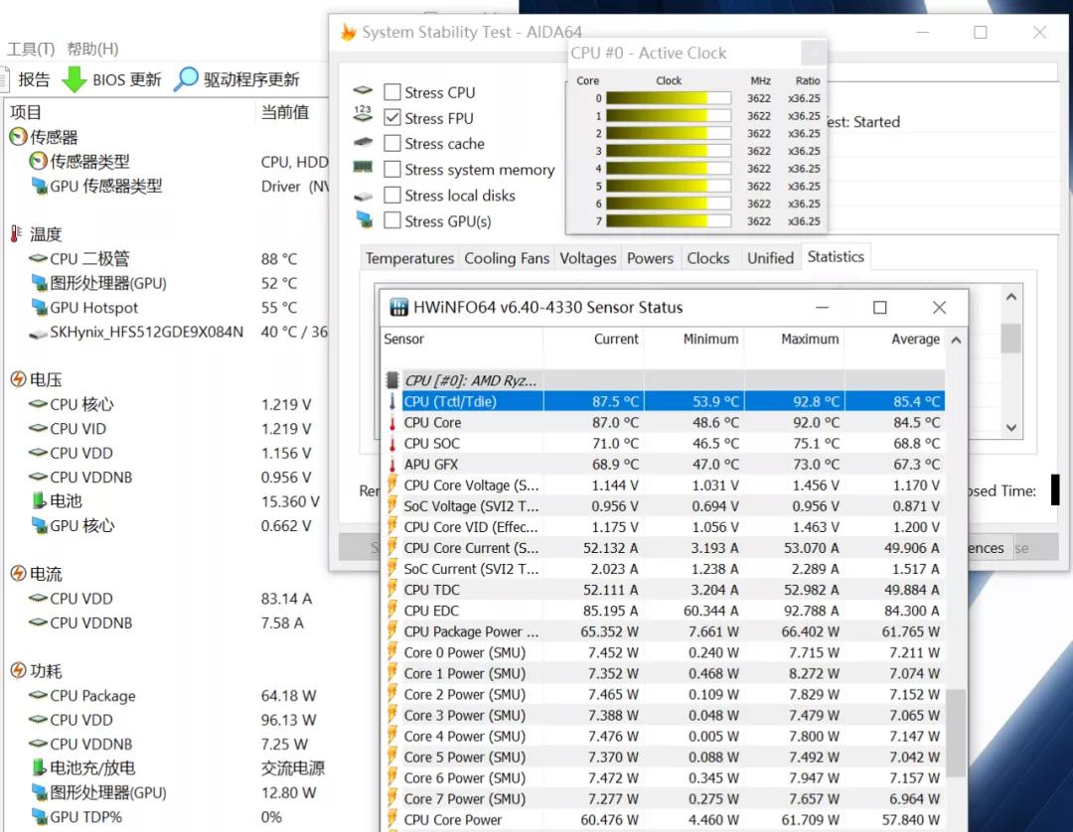Enable the Stress CPU checkbox
This screenshot has height=832, width=1073.
(x=392, y=91)
